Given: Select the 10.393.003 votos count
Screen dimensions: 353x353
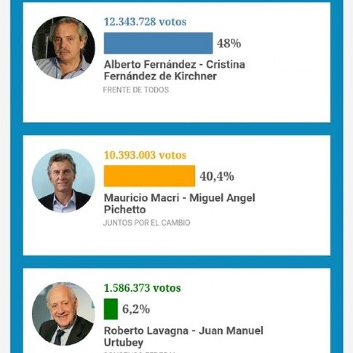Looking at the screenshot, I should pyautogui.click(x=145, y=155).
